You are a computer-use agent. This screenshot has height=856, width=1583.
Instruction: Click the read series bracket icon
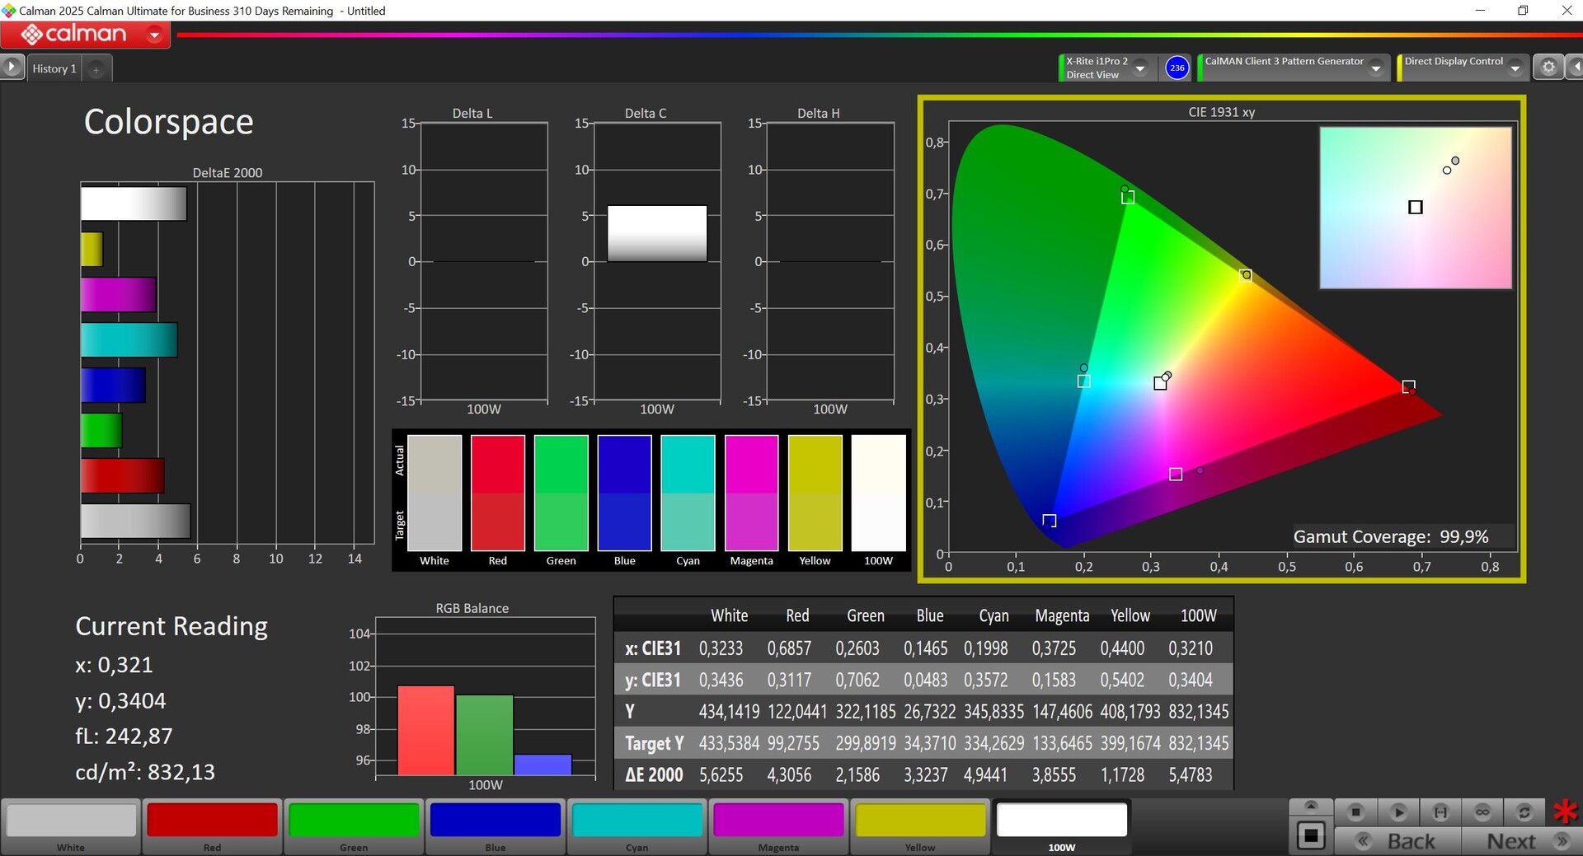(1440, 812)
